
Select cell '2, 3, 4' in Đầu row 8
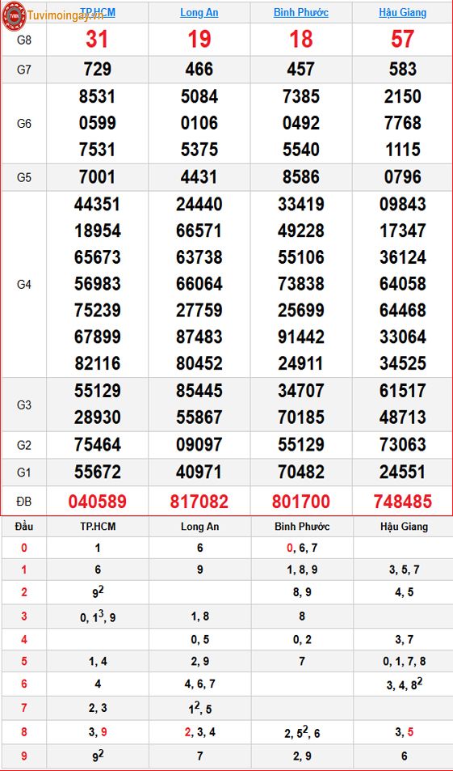[199, 732]
